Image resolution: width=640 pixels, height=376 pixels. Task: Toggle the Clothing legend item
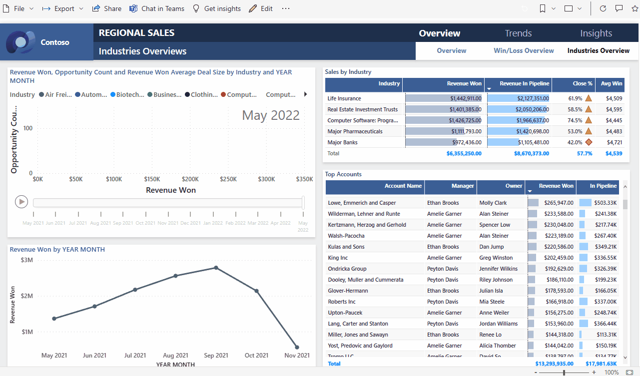(x=201, y=94)
